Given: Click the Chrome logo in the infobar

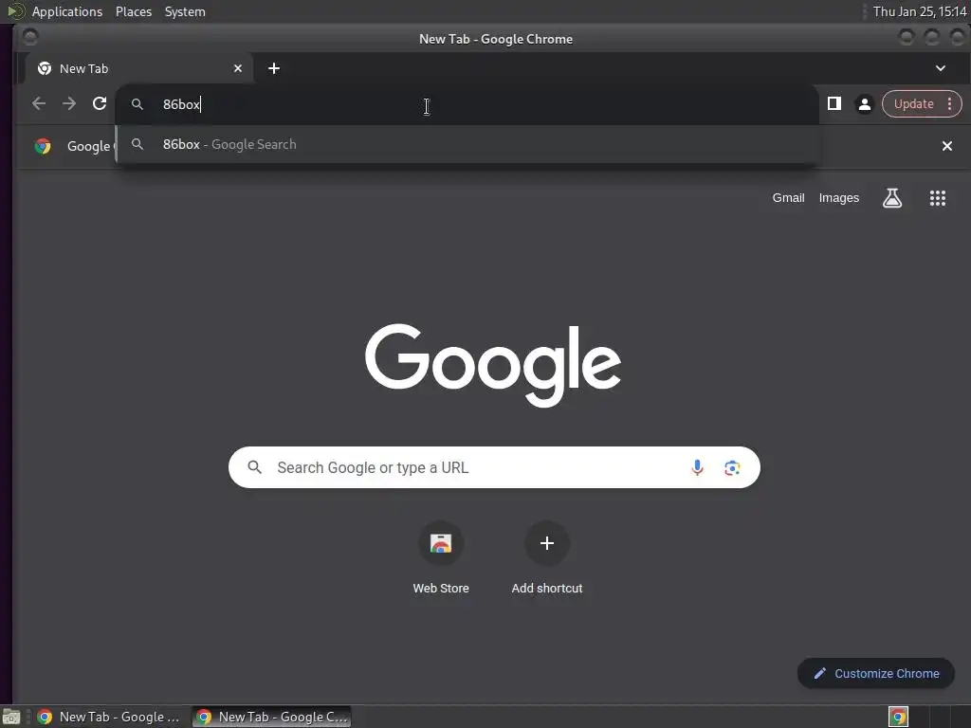Looking at the screenshot, I should tap(43, 146).
